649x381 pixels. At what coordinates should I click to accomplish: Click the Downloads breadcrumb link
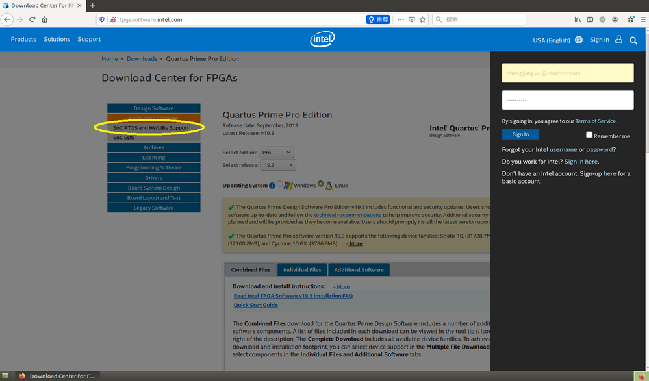click(x=142, y=59)
